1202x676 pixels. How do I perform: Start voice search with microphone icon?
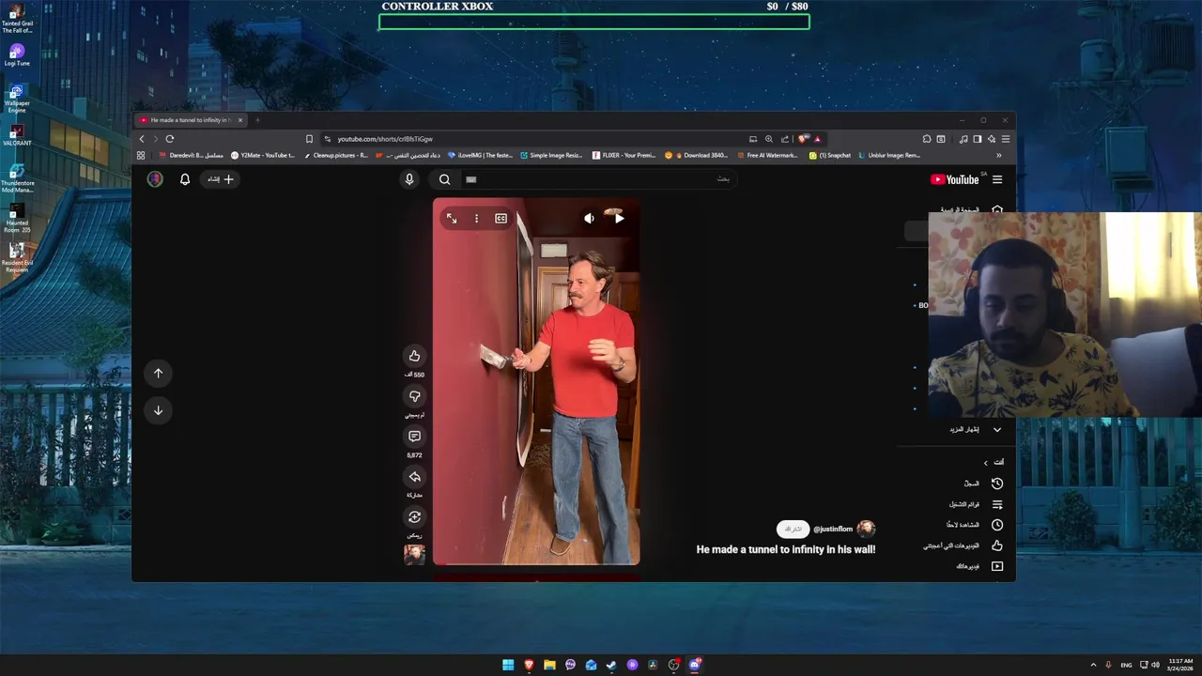click(x=408, y=179)
